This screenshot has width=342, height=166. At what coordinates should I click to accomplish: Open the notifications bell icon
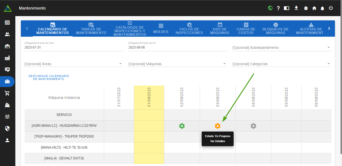tap(322, 8)
